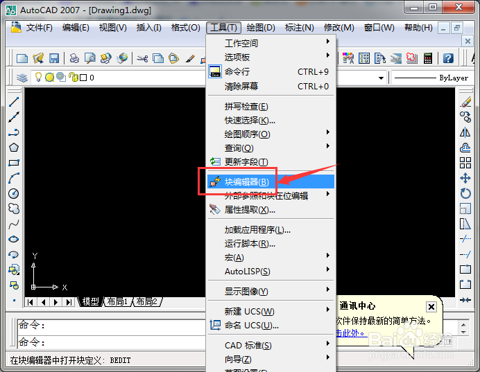Click the command window scroll down arrow
The width and height of the screenshot is (480, 372).
click(x=463, y=332)
